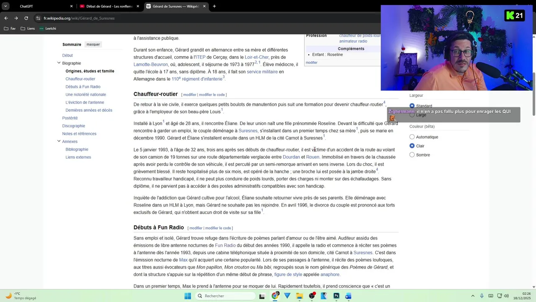Go forward with the browser forward arrow
536x302 pixels.
click(x=16, y=18)
